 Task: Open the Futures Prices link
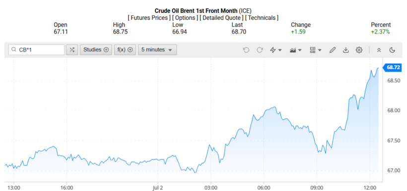[x=149, y=18]
